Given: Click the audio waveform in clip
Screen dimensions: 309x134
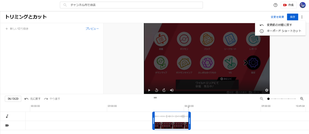Looking at the screenshot, I should 171,116.
